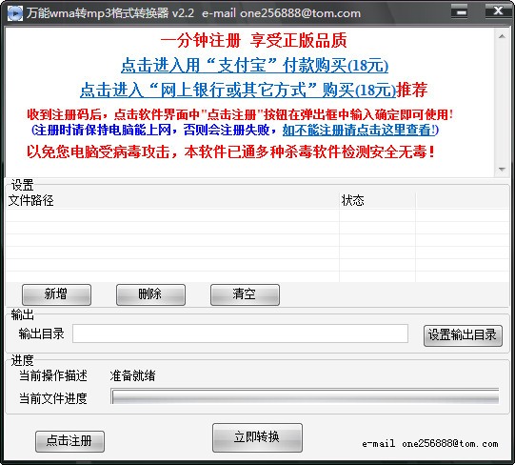This screenshot has height=465, width=515.
Task: Click the 当前操作描述 label
Action: point(53,375)
